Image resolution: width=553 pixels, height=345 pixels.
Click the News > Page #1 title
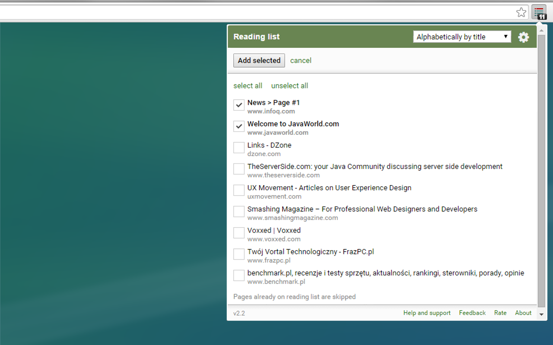click(x=273, y=103)
